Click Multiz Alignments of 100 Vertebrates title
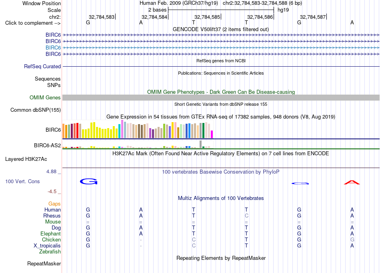The width and height of the screenshot is (380, 273). [221, 198]
